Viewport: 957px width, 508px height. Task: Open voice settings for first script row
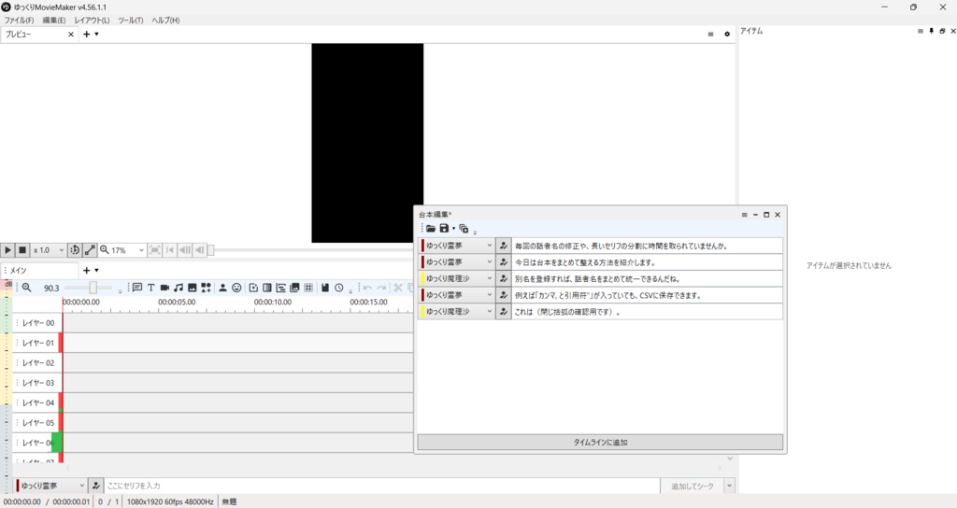tap(504, 246)
